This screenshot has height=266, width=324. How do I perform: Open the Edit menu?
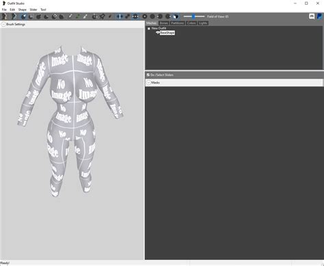pyautogui.click(x=12, y=10)
